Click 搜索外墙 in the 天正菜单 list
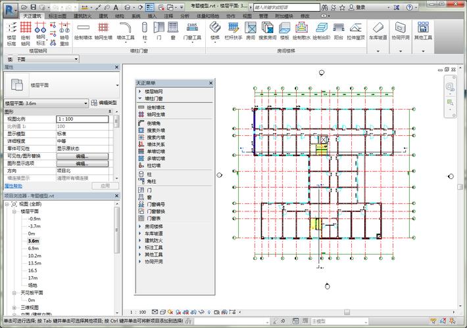This screenshot has height=328, width=467. [x=155, y=130]
